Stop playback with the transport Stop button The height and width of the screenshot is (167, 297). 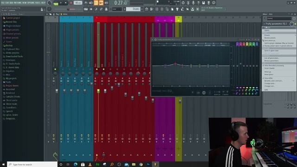[66, 3]
